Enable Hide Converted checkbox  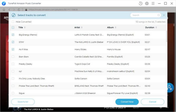[13, 22]
